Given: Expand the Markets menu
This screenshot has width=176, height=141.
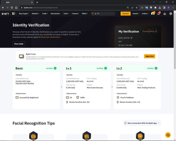Looking at the screenshot, I should (35, 13).
